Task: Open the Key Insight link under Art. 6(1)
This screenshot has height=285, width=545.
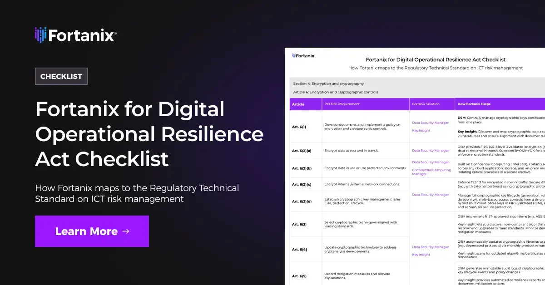Action: 421,130
